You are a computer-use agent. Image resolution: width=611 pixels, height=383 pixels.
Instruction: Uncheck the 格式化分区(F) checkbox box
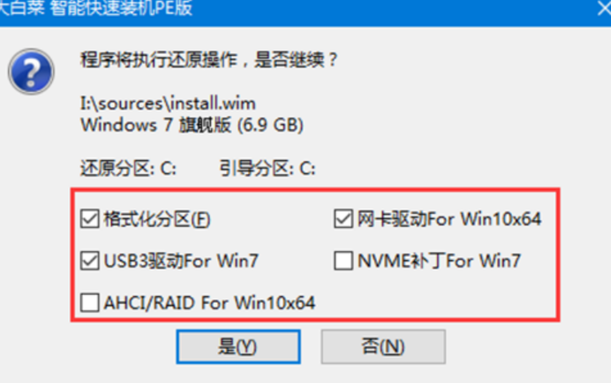click(90, 219)
